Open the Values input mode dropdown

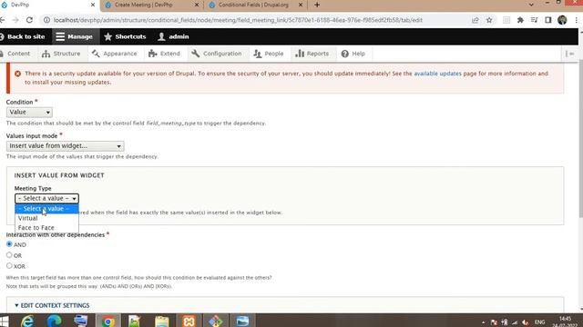[65, 146]
